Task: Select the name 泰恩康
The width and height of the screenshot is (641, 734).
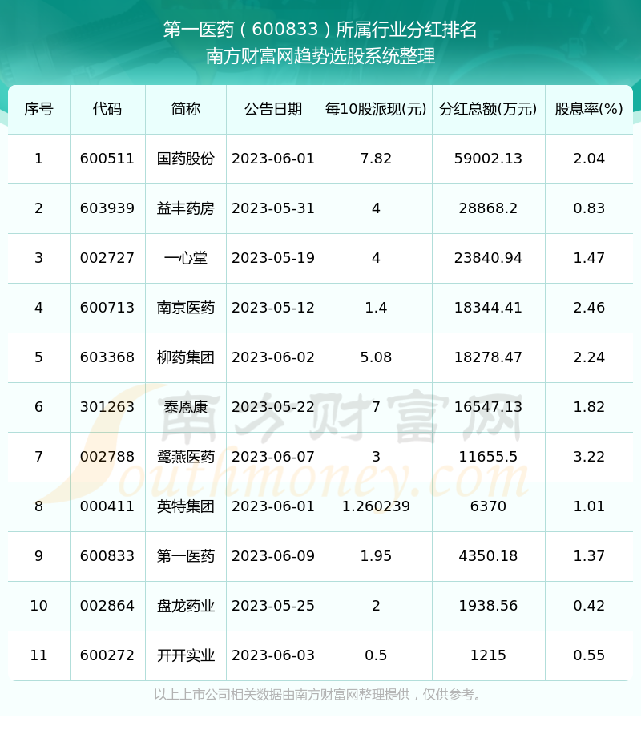Action: pyautogui.click(x=185, y=407)
